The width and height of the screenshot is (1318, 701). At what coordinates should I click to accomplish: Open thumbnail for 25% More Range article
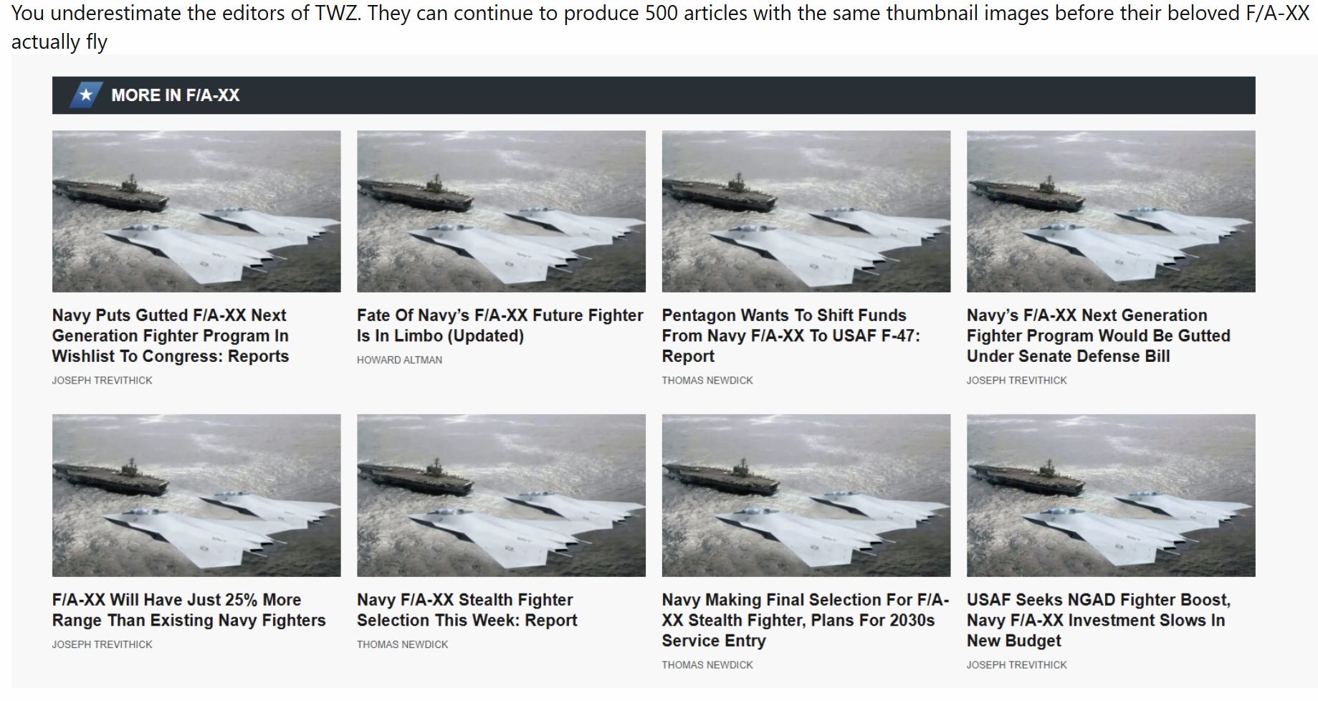196,495
